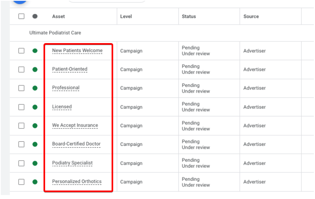Click the green status dot for New Patients Welcome
Image resolution: width=315 pixels, height=199 pixels.
(35, 51)
